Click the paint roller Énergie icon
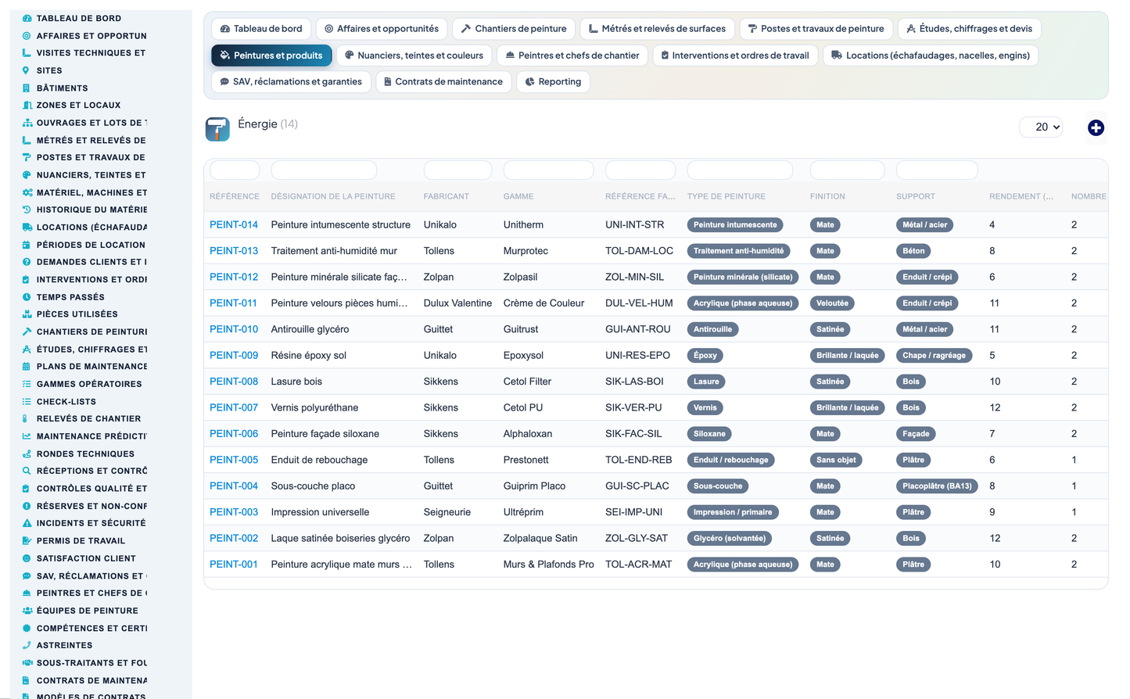The image size is (1130, 699). coord(217,129)
